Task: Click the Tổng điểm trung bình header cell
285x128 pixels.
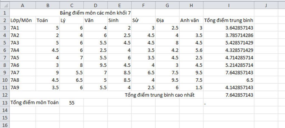Action: tap(229, 20)
